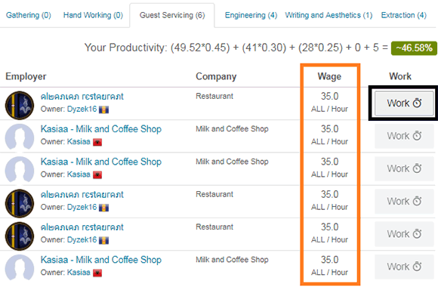Click Work button in the last row
Screen dimensions: 438x290
coord(404,267)
